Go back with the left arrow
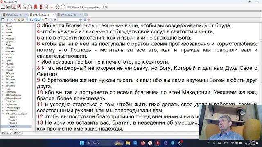This screenshot has height=147, width=262. tap(7, 20)
